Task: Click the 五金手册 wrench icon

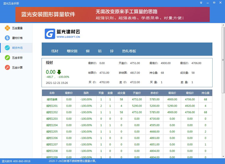Action: click(7, 58)
